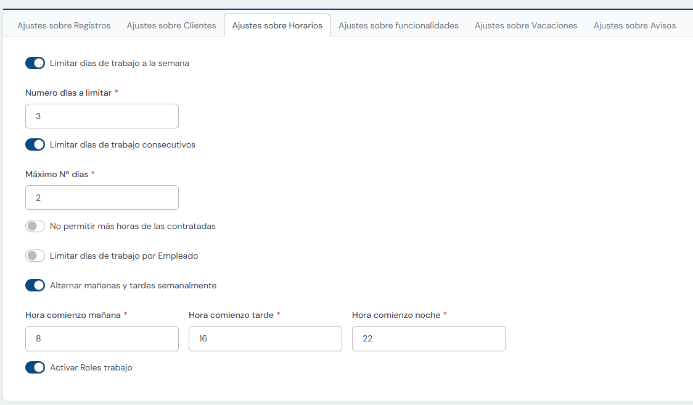Enable No permitir más horas contratadas toggle
Viewport: 693px width, 405px height.
(35, 226)
